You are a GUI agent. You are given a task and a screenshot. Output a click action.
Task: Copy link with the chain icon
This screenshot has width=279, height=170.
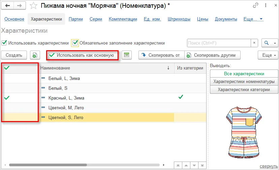[255, 5]
